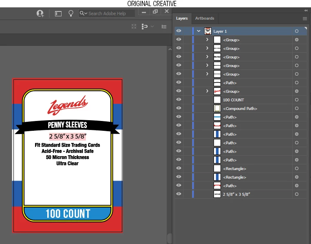Click target circle for 2 5/8" x 3 5/8" layer

(x=296, y=194)
